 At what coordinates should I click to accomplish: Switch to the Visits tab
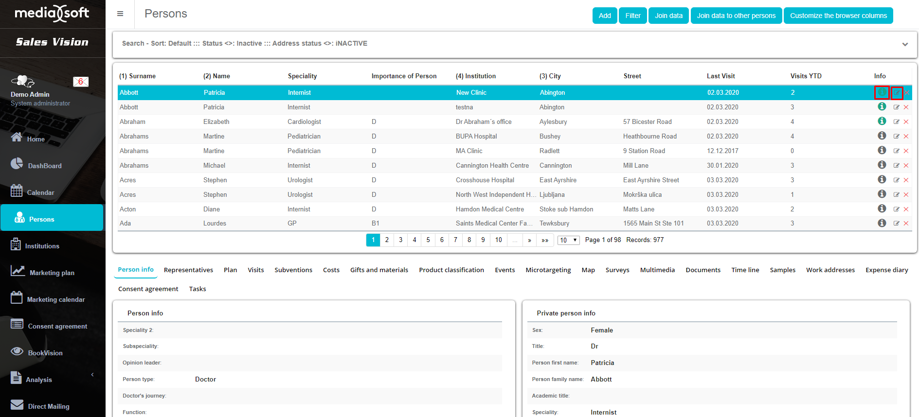(x=255, y=270)
